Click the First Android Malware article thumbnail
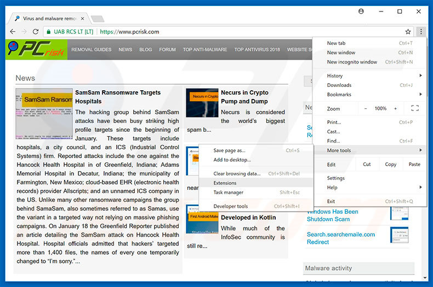 pos(202,219)
